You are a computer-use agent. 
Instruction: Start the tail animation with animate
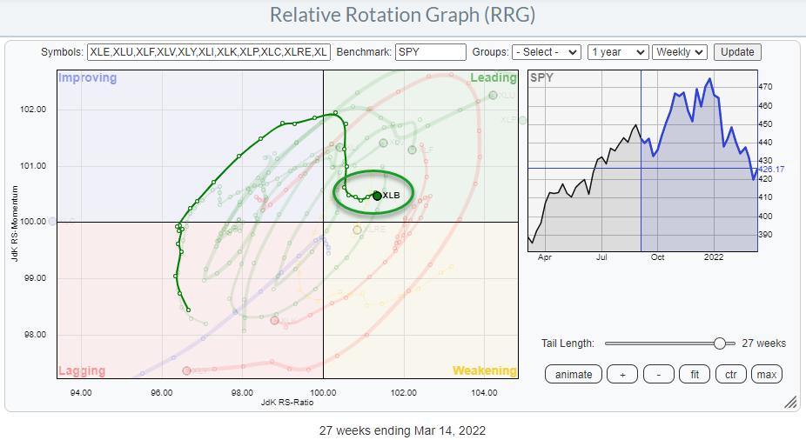pyautogui.click(x=573, y=374)
